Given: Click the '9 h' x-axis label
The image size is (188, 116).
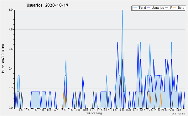Looking at the screenshot, I should point(78,110).
